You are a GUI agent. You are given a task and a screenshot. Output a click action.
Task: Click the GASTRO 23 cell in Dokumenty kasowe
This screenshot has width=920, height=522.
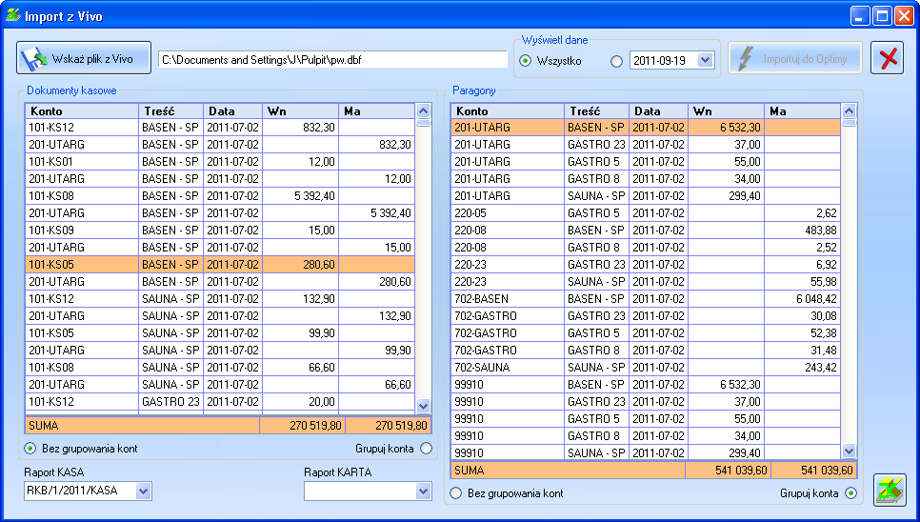tap(170, 402)
